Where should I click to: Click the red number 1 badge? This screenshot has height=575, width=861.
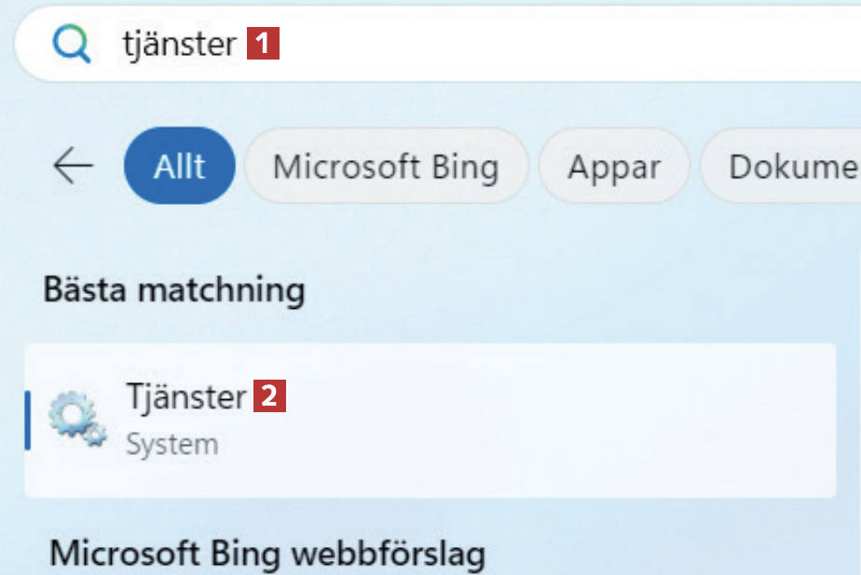tap(263, 43)
